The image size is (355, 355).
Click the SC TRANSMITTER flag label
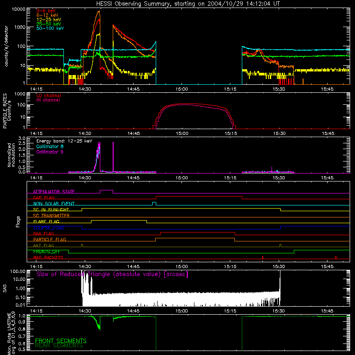pyautogui.click(x=51, y=216)
